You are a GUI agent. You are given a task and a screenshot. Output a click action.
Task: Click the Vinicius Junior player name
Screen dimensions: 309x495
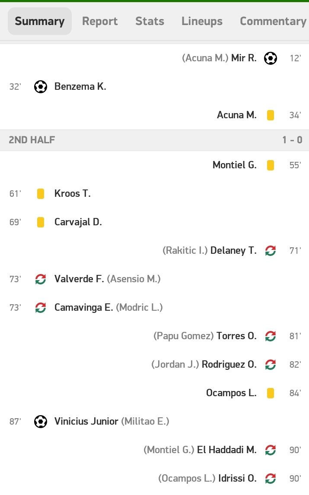86,422
